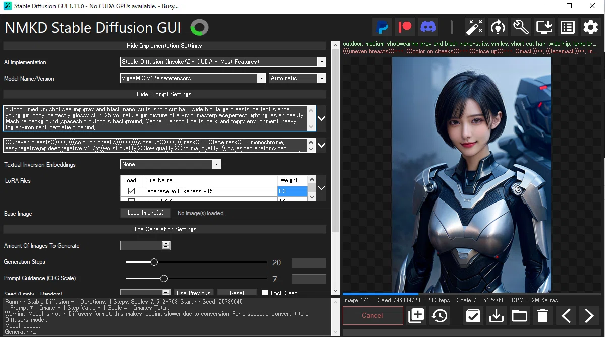605x337 pixels.
Task: Click the Use Previous seed button
Action: (194, 293)
